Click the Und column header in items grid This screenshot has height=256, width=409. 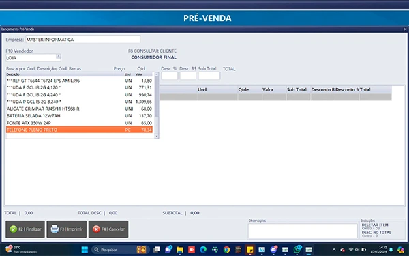217,89
